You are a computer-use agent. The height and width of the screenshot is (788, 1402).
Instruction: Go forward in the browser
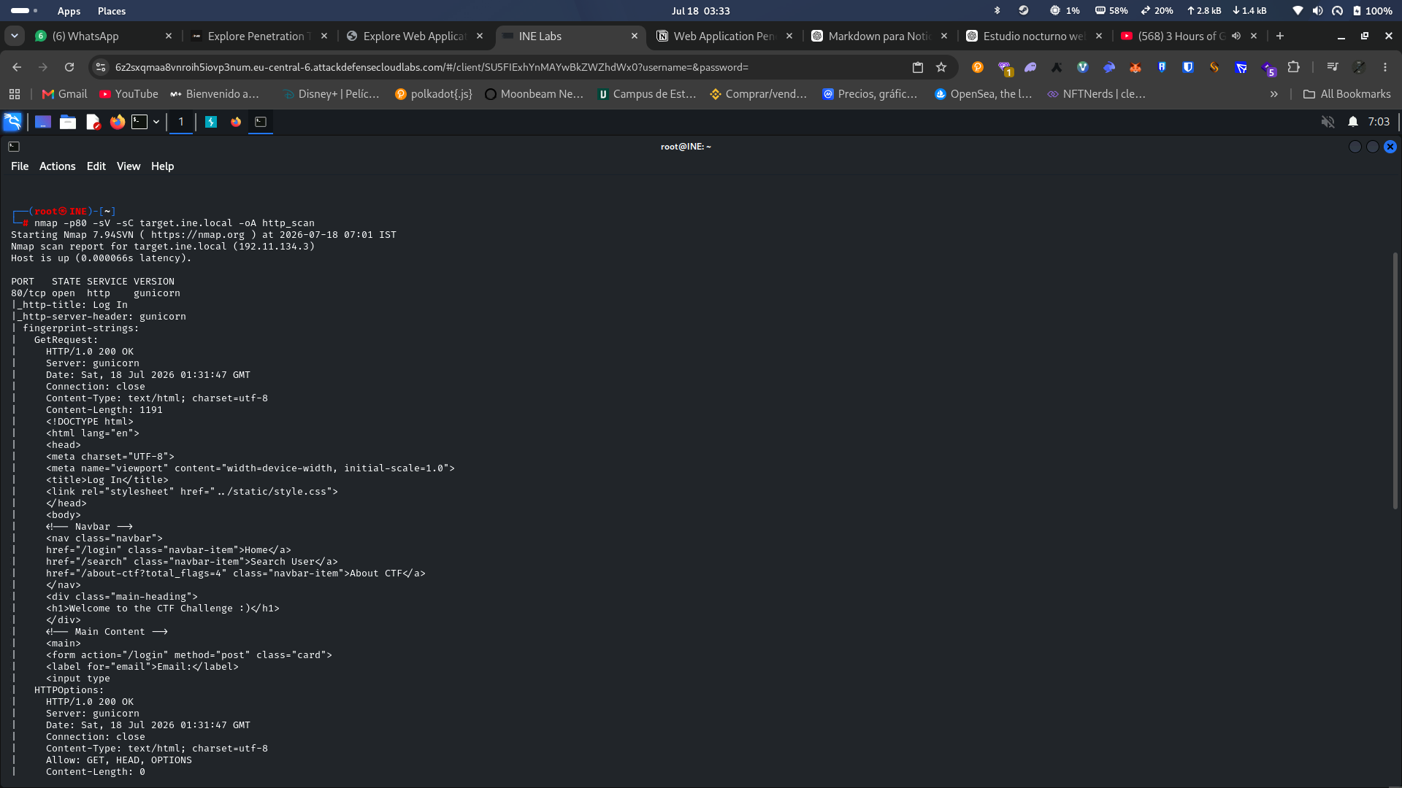pyautogui.click(x=43, y=67)
